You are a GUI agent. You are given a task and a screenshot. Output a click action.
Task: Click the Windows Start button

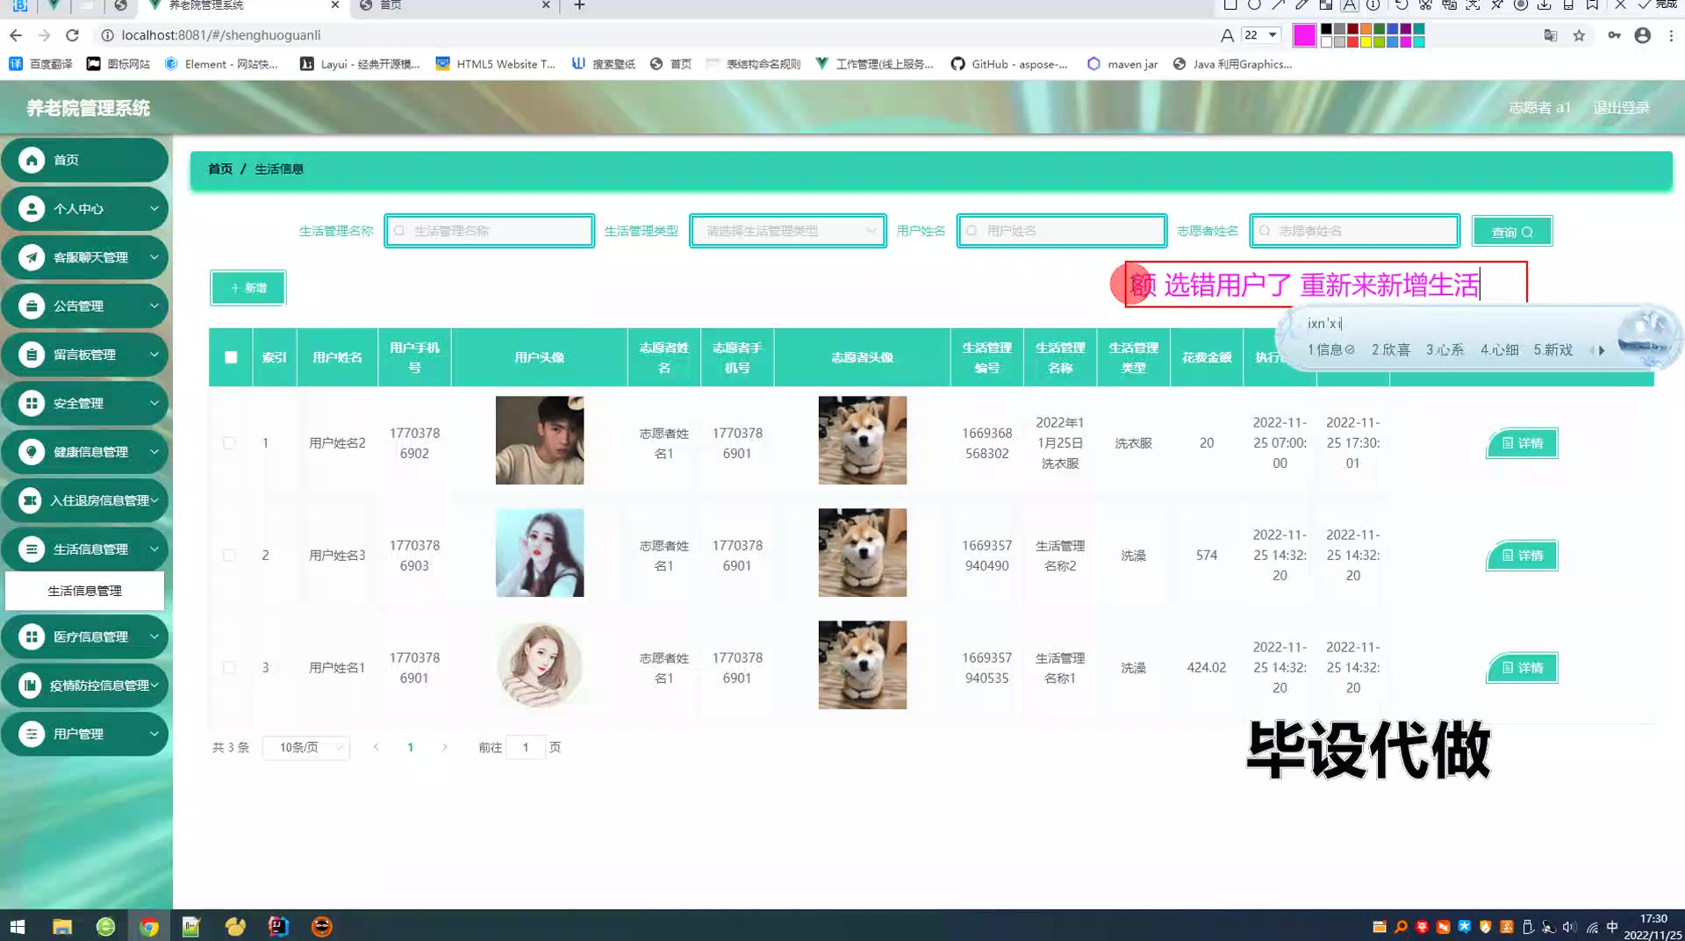coord(18,926)
